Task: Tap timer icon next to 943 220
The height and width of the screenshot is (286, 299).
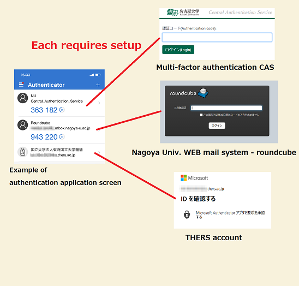Action: coord(62,137)
